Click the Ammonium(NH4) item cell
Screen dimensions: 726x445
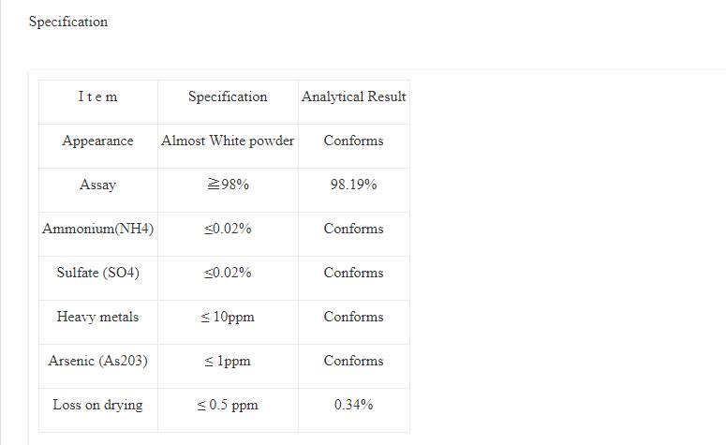tap(97, 229)
